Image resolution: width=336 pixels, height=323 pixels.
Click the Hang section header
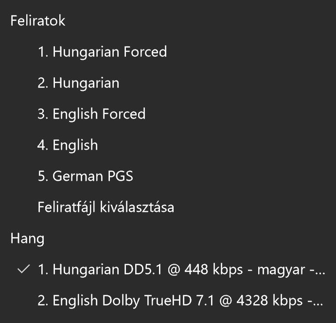point(27,238)
